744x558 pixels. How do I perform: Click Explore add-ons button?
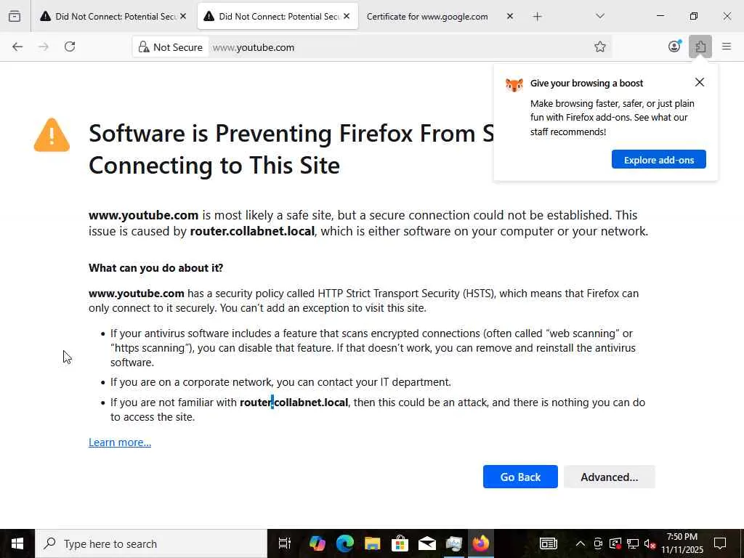pos(658,160)
